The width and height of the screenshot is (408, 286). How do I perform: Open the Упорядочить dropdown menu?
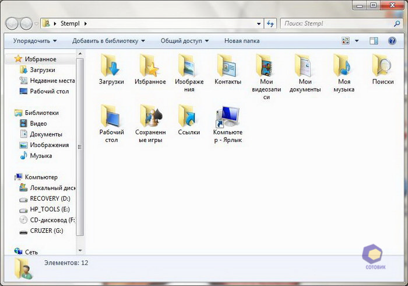[x=35, y=41]
